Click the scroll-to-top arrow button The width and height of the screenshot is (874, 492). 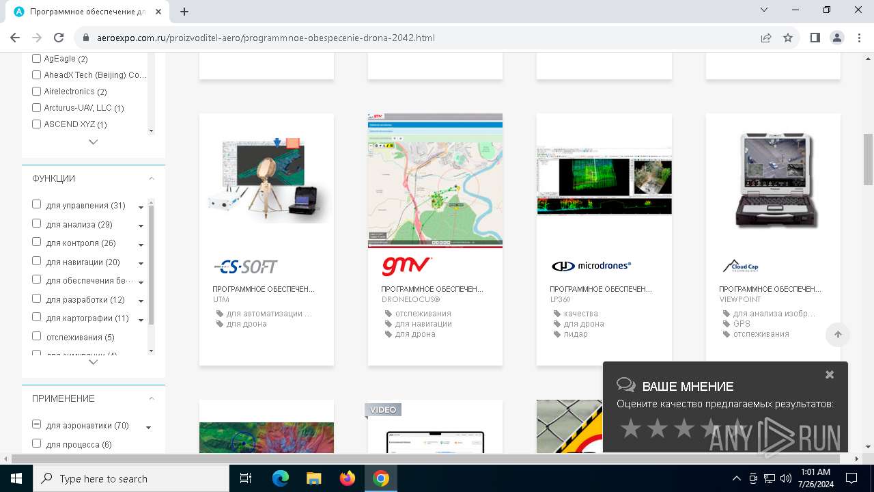tap(838, 334)
